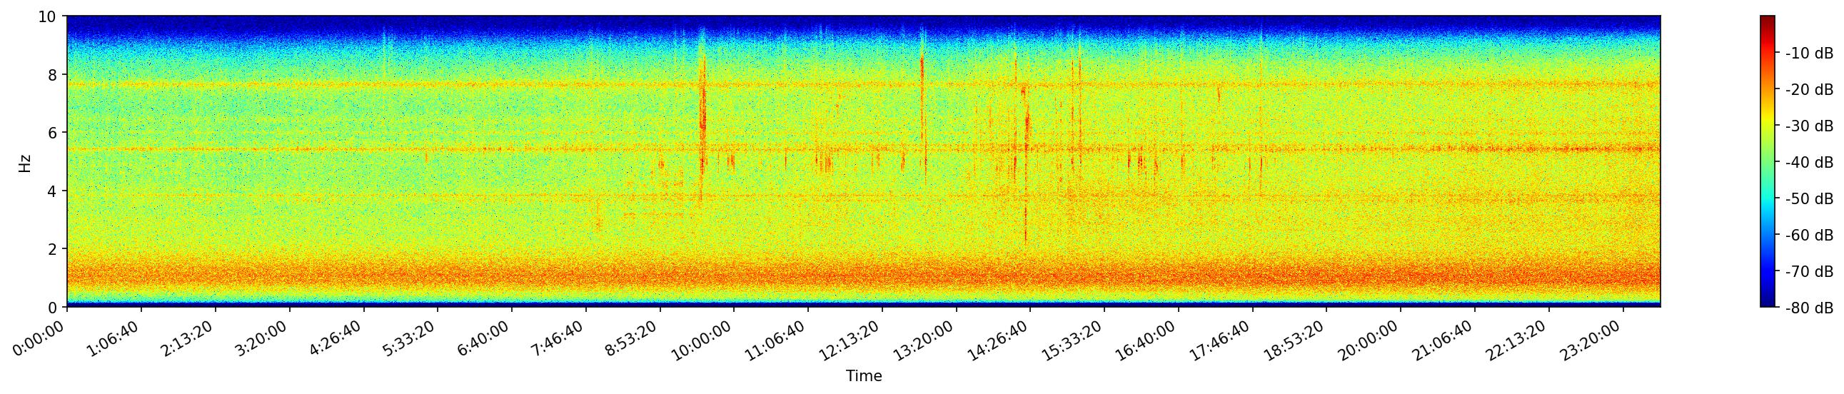
Task: Click the 8 Hz y-axis tick label
Action: 53,74
